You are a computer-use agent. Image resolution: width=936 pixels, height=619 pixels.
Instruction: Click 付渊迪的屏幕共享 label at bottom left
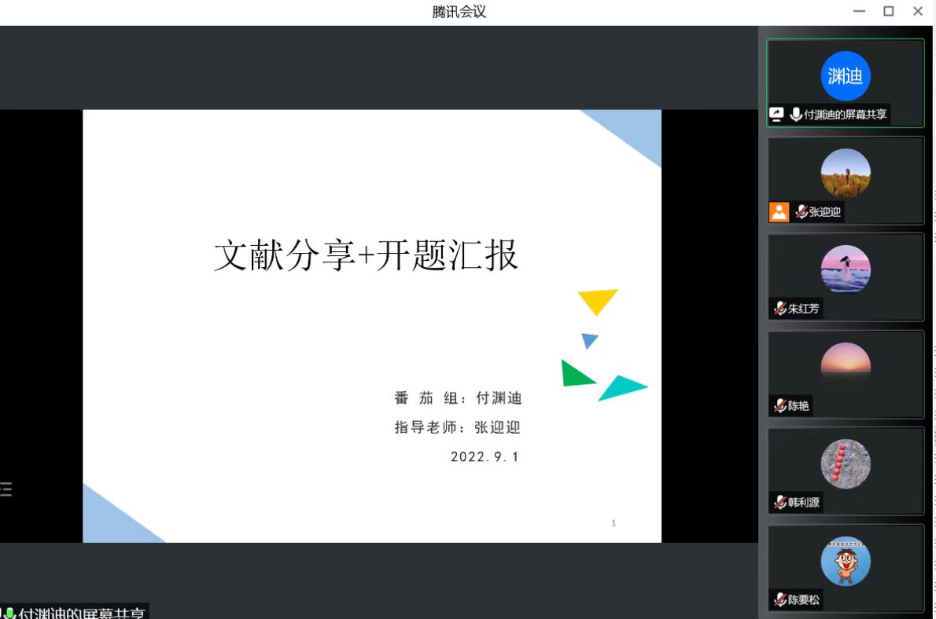pyautogui.click(x=81, y=614)
